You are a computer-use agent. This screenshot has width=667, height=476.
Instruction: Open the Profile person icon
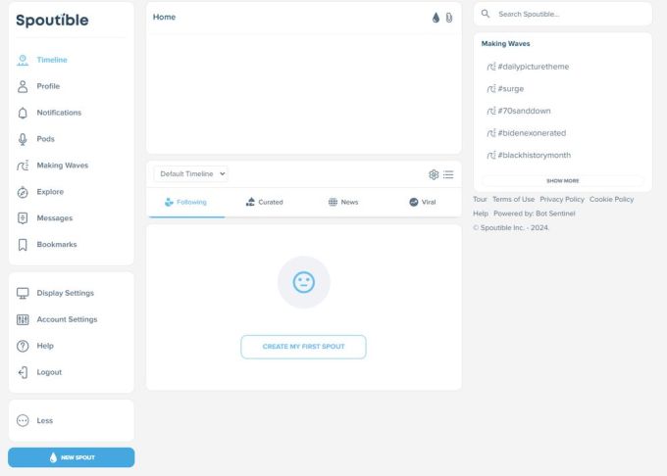click(23, 86)
